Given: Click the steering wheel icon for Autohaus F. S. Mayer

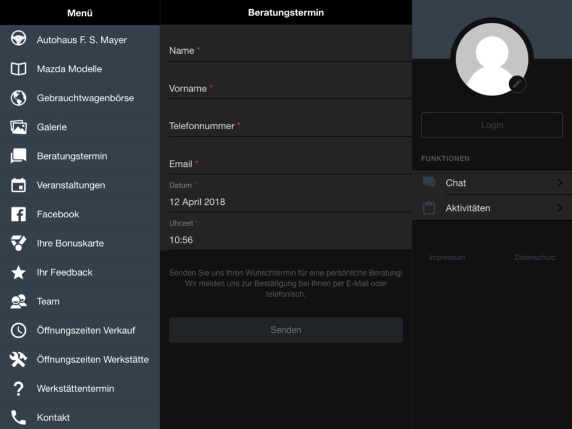Looking at the screenshot, I should (19, 38).
